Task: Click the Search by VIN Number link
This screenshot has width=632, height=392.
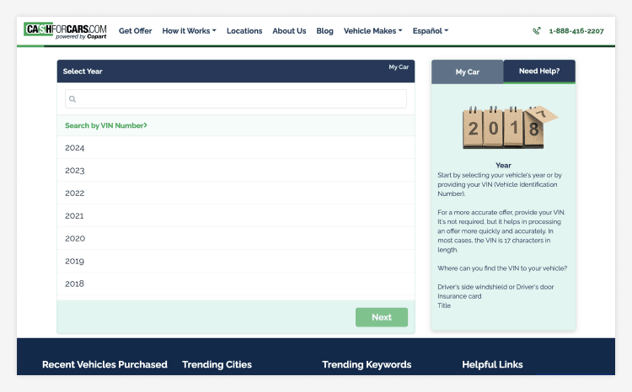Action: coord(106,125)
